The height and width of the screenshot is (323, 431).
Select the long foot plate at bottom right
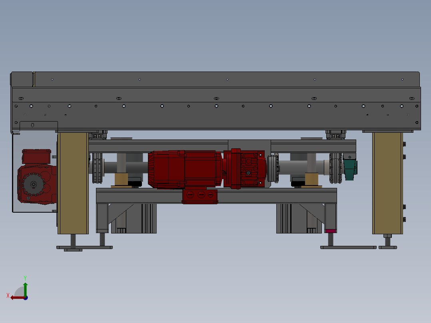tap(348, 247)
